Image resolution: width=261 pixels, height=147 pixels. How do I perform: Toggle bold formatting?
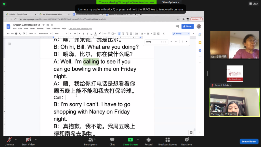84,34
